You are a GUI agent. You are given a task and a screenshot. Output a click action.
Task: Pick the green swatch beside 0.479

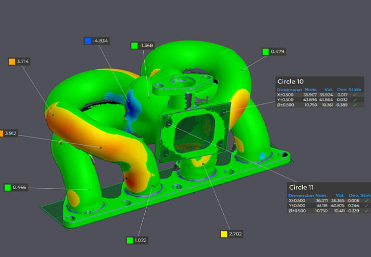tap(265, 51)
